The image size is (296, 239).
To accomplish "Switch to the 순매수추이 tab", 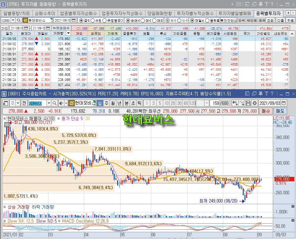I will (x=45, y=13).
